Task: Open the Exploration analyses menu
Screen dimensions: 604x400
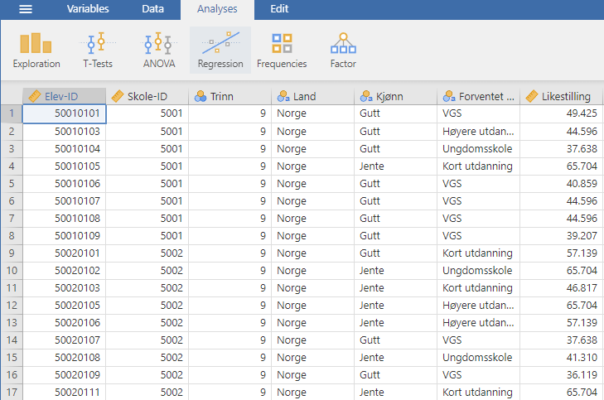Action: [36, 51]
